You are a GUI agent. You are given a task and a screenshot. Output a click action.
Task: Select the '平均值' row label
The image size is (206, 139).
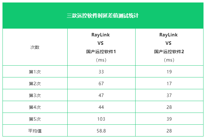click(x=35, y=131)
